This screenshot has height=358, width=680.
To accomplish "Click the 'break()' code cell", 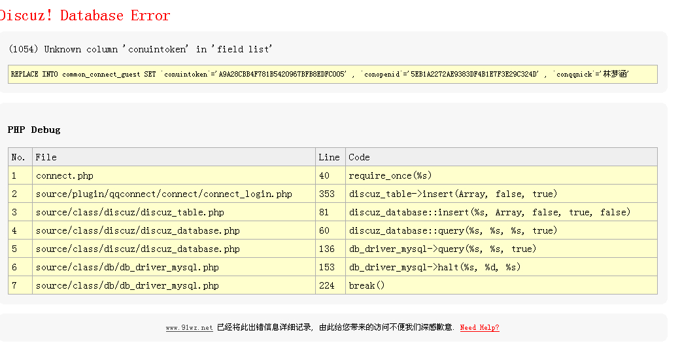I will 501,285.
